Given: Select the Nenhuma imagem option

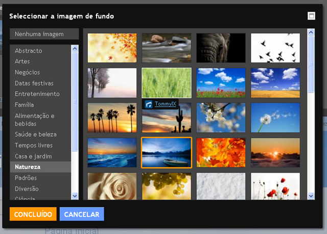Looking at the screenshot, I should (44, 34).
